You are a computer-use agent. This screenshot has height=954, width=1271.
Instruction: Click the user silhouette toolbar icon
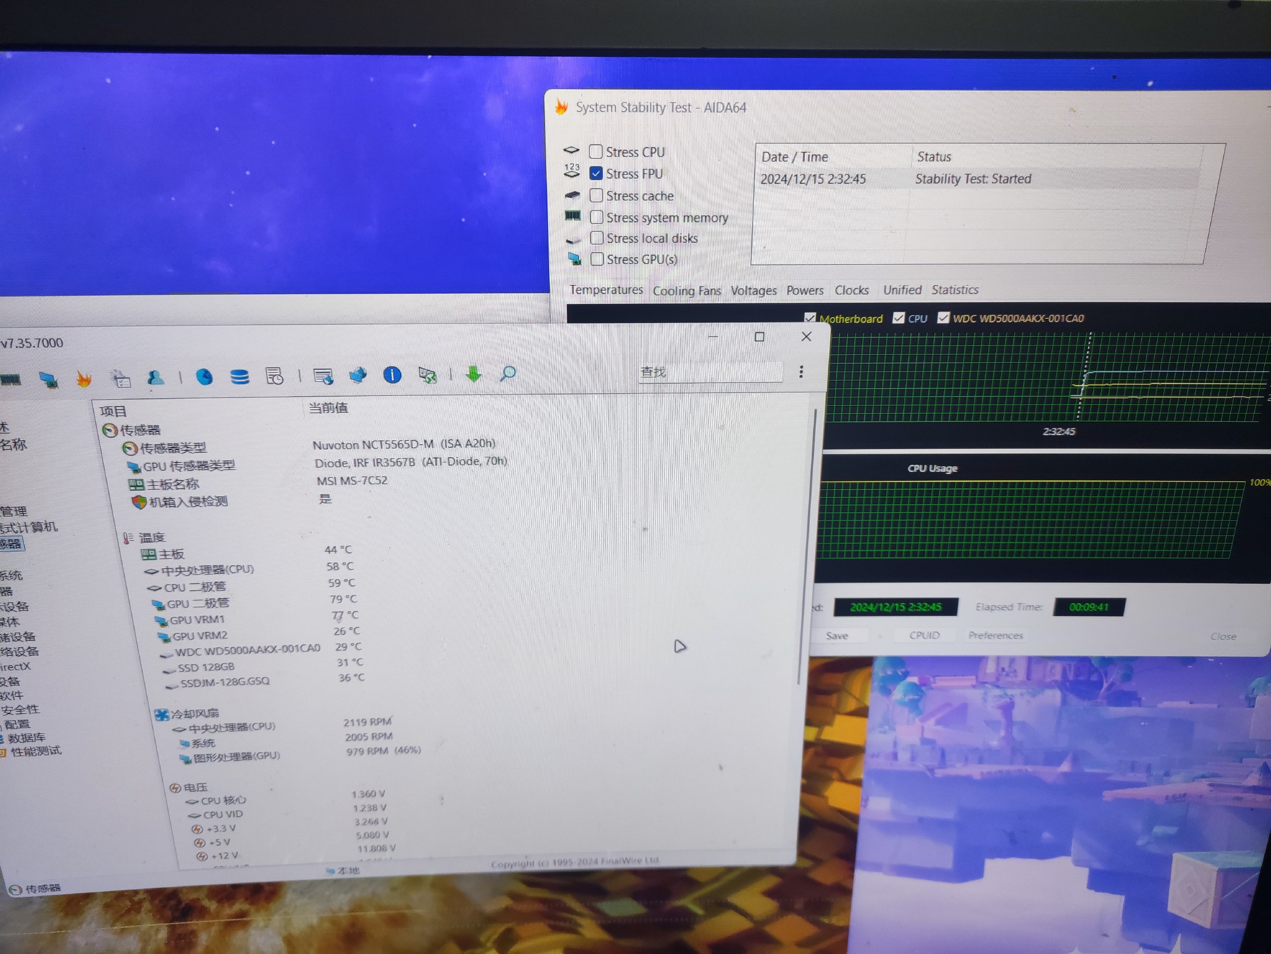[156, 377]
